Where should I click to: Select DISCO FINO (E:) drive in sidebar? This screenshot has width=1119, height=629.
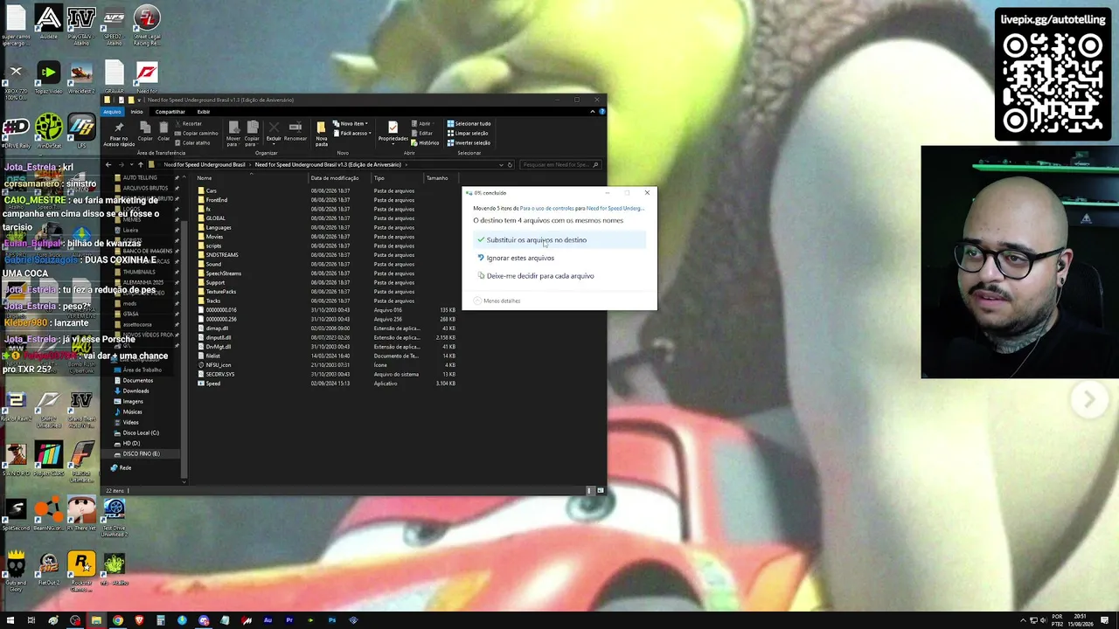coord(141,453)
